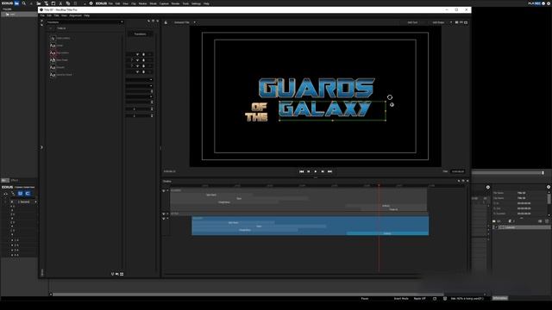Click the rotation handle circle near GALAXY text
This screenshot has height=310, width=552.
click(390, 97)
